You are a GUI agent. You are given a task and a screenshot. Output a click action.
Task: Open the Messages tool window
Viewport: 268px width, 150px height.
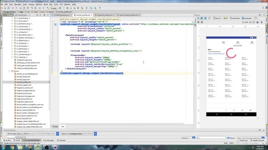click(x=49, y=140)
